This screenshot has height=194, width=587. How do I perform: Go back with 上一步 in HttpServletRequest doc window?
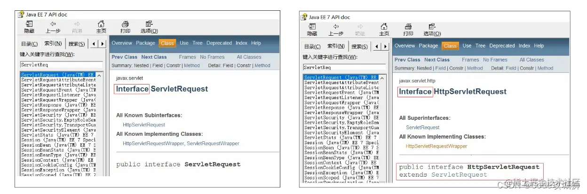pos(336,30)
